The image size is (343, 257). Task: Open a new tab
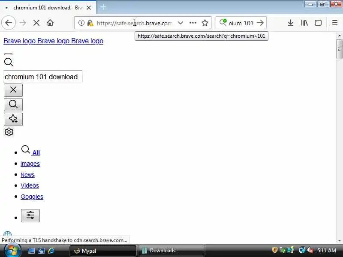[x=103, y=7]
